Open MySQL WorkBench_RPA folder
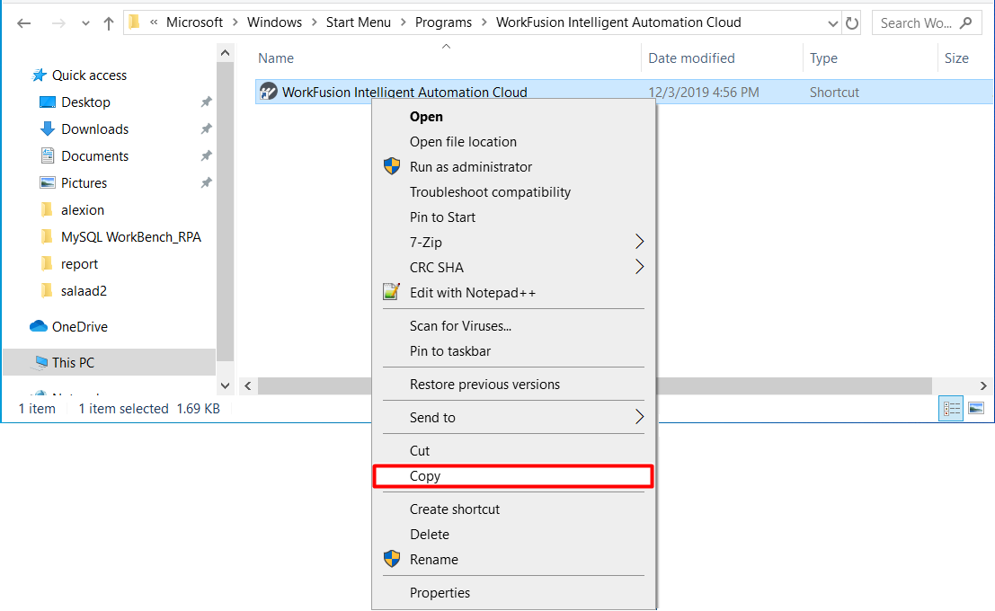995x611 pixels. 130,236
